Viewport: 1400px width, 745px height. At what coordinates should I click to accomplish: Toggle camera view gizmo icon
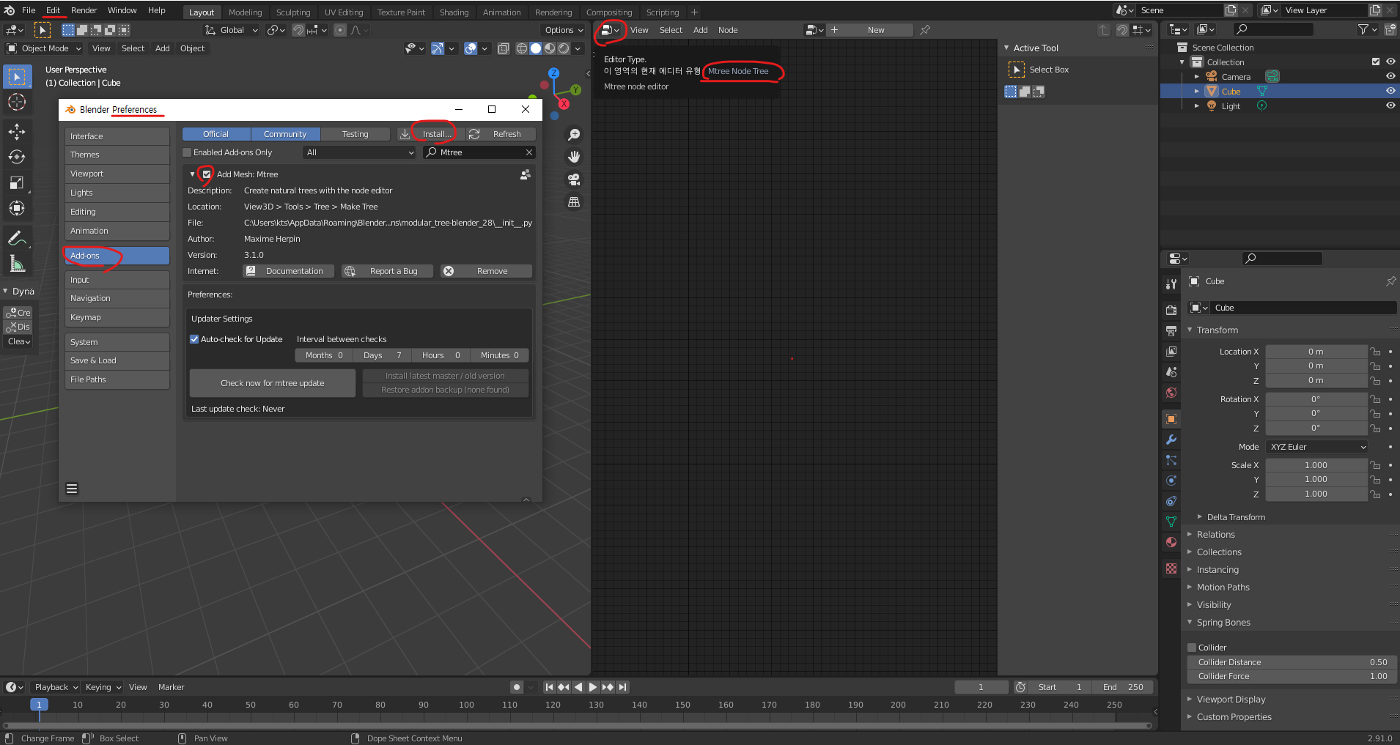click(x=574, y=179)
